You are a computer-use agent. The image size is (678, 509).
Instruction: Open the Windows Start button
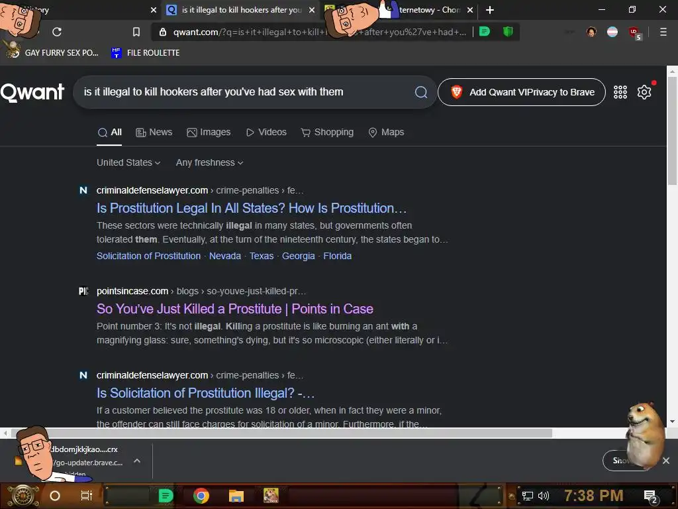[23, 496]
